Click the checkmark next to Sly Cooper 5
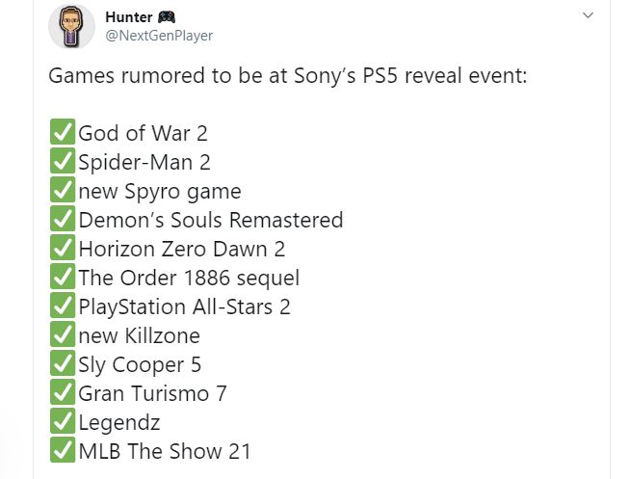This screenshot has height=479, width=629. tap(62, 364)
